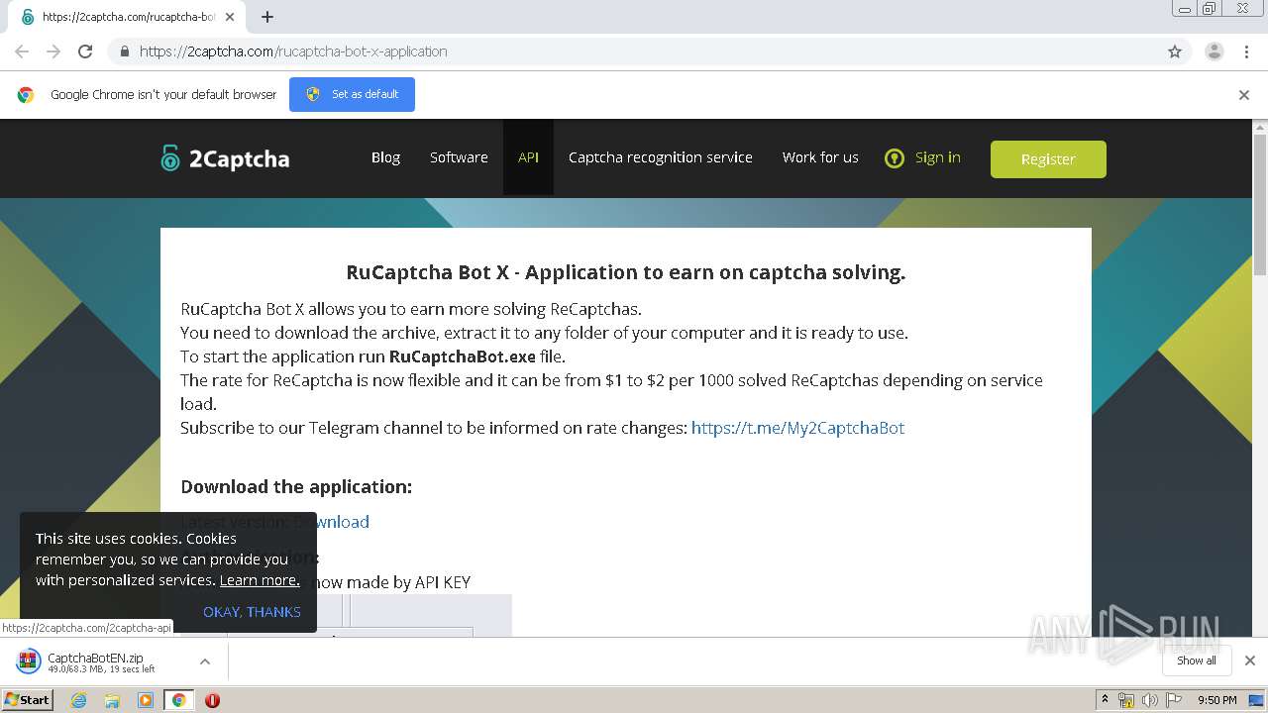The width and height of the screenshot is (1268, 713).
Task: Click the page heading RuCaptcha Bot X
Action: click(x=625, y=272)
